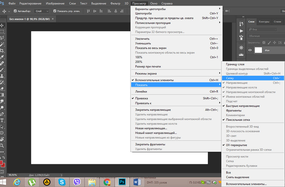
Task: Toggle Показать упр. элем. checkbox
Action: (x=55, y=11)
